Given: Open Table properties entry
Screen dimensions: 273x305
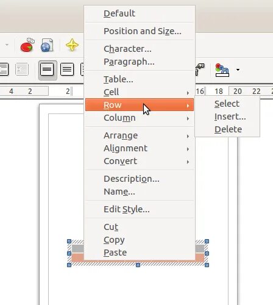Looking at the screenshot, I should [x=140, y=79].
